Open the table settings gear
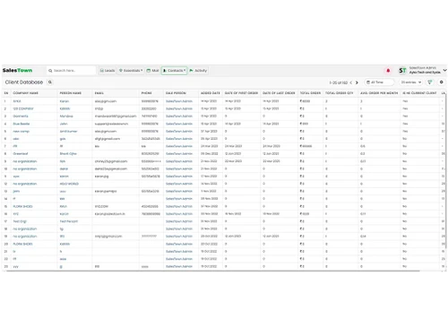448x336 pixels. coord(441,82)
